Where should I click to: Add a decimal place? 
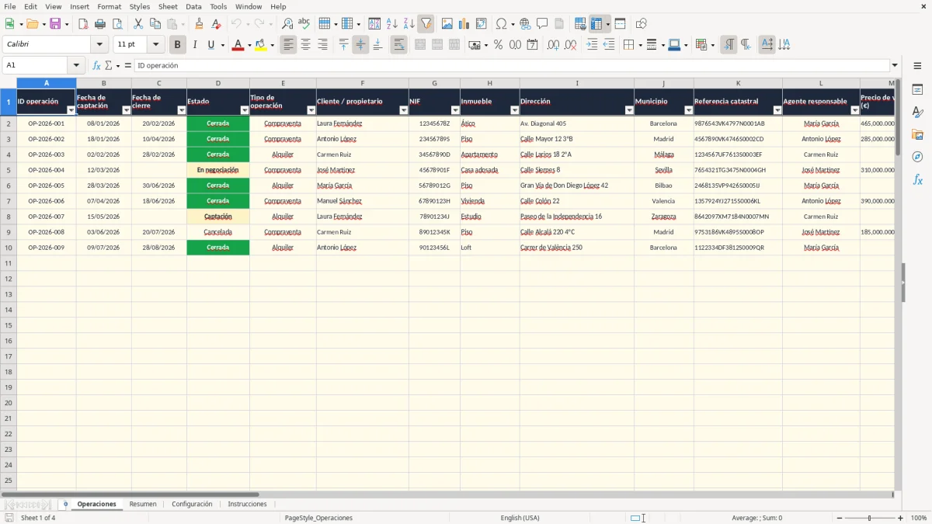tap(553, 45)
